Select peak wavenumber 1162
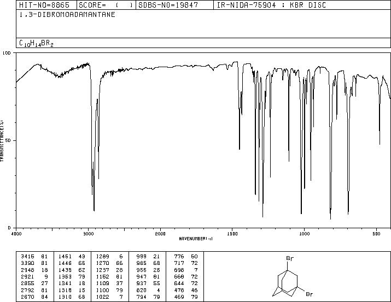The image size is (391, 302). click(x=102, y=276)
